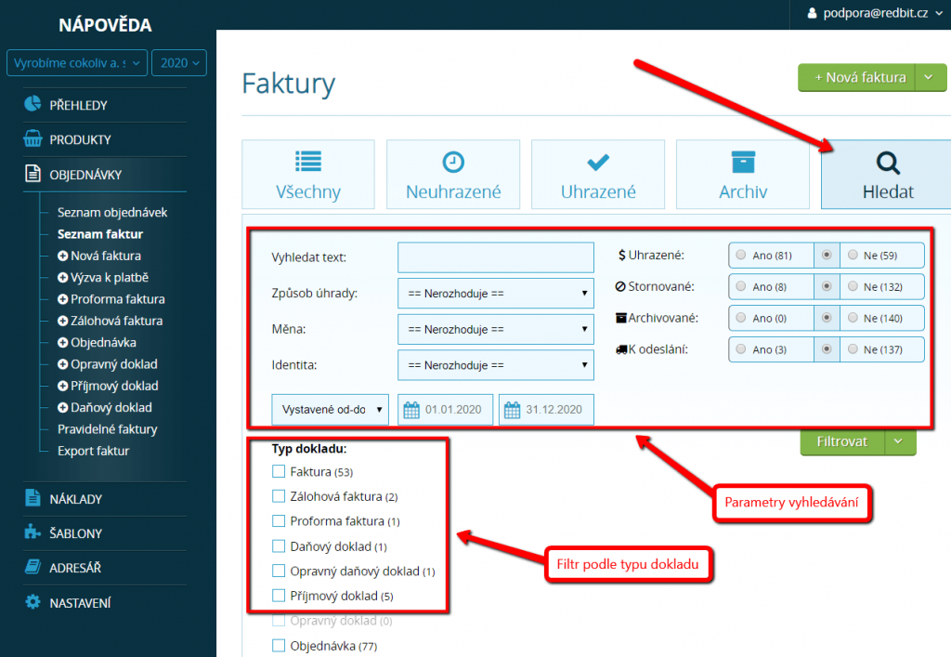951x657 pixels.
Task: Click the start date field 01.01.2020
Action: pos(446,410)
